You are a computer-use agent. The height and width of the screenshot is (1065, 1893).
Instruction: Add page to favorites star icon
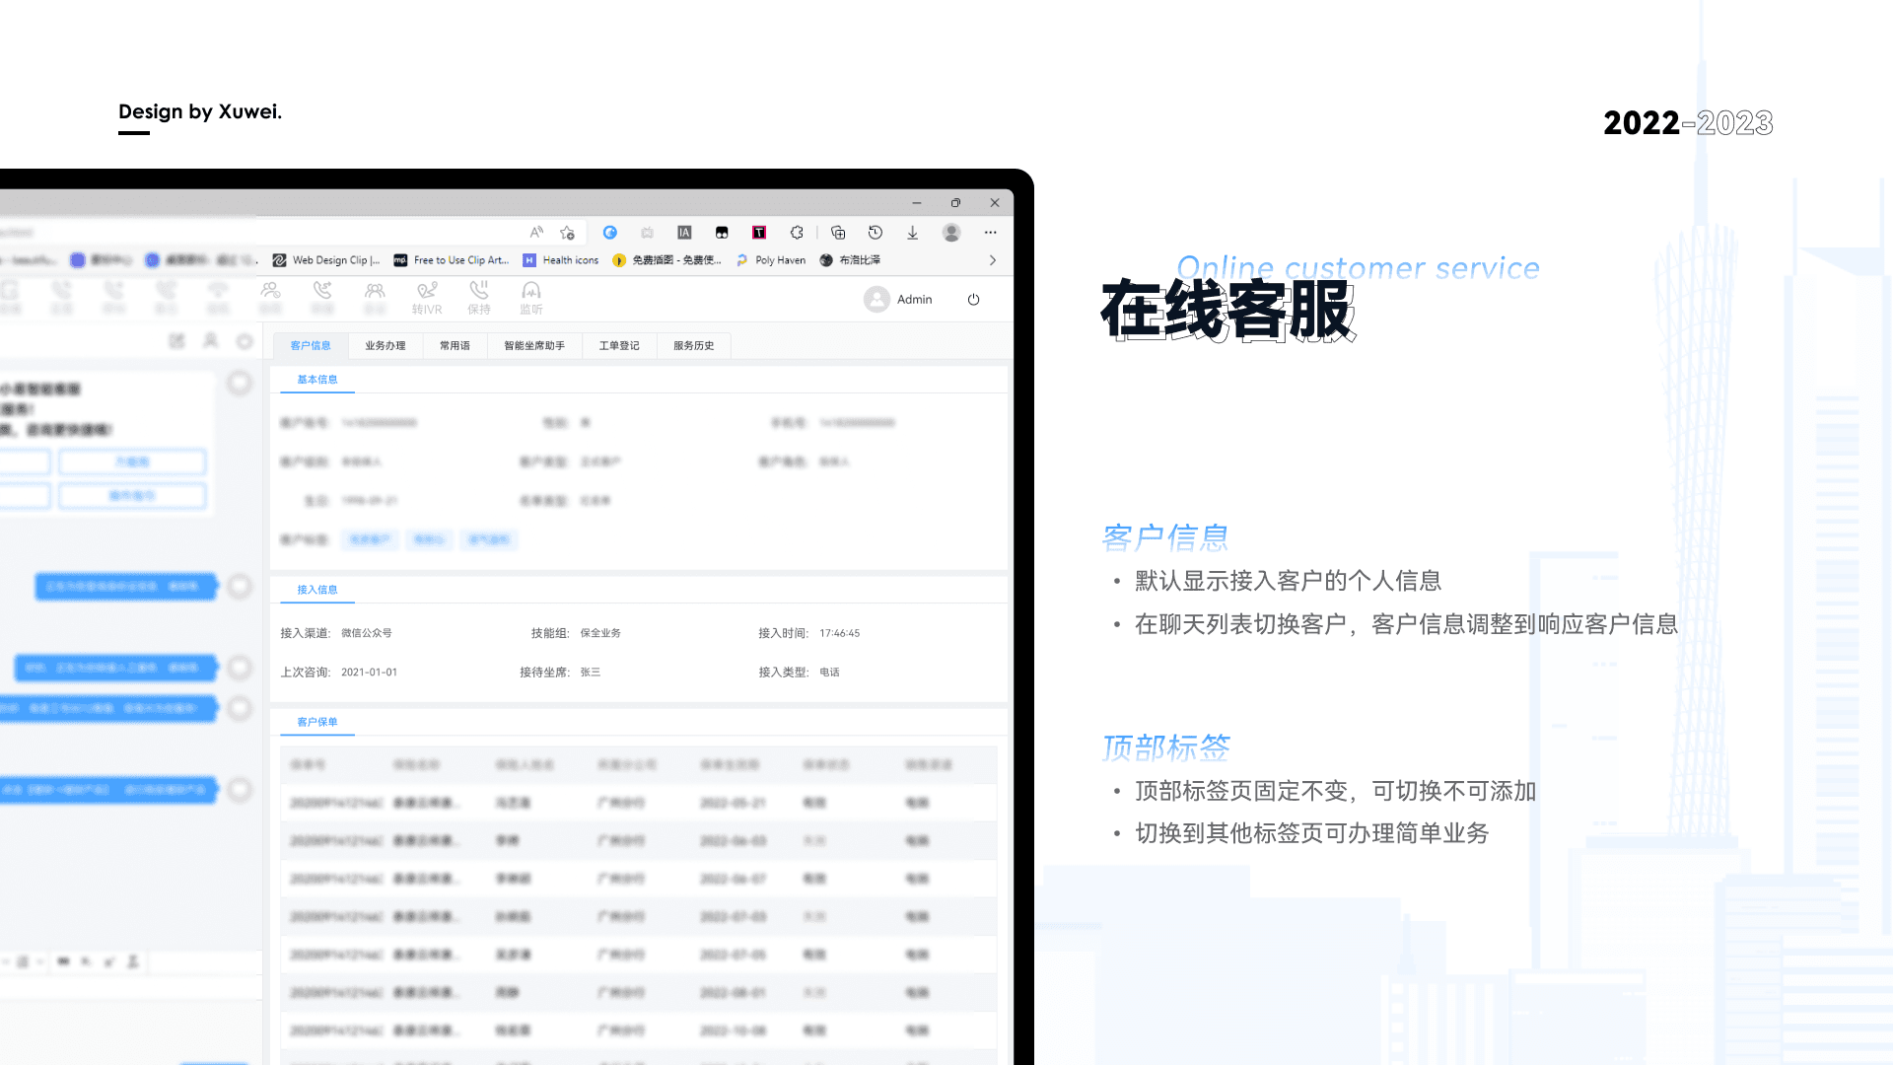(x=567, y=233)
